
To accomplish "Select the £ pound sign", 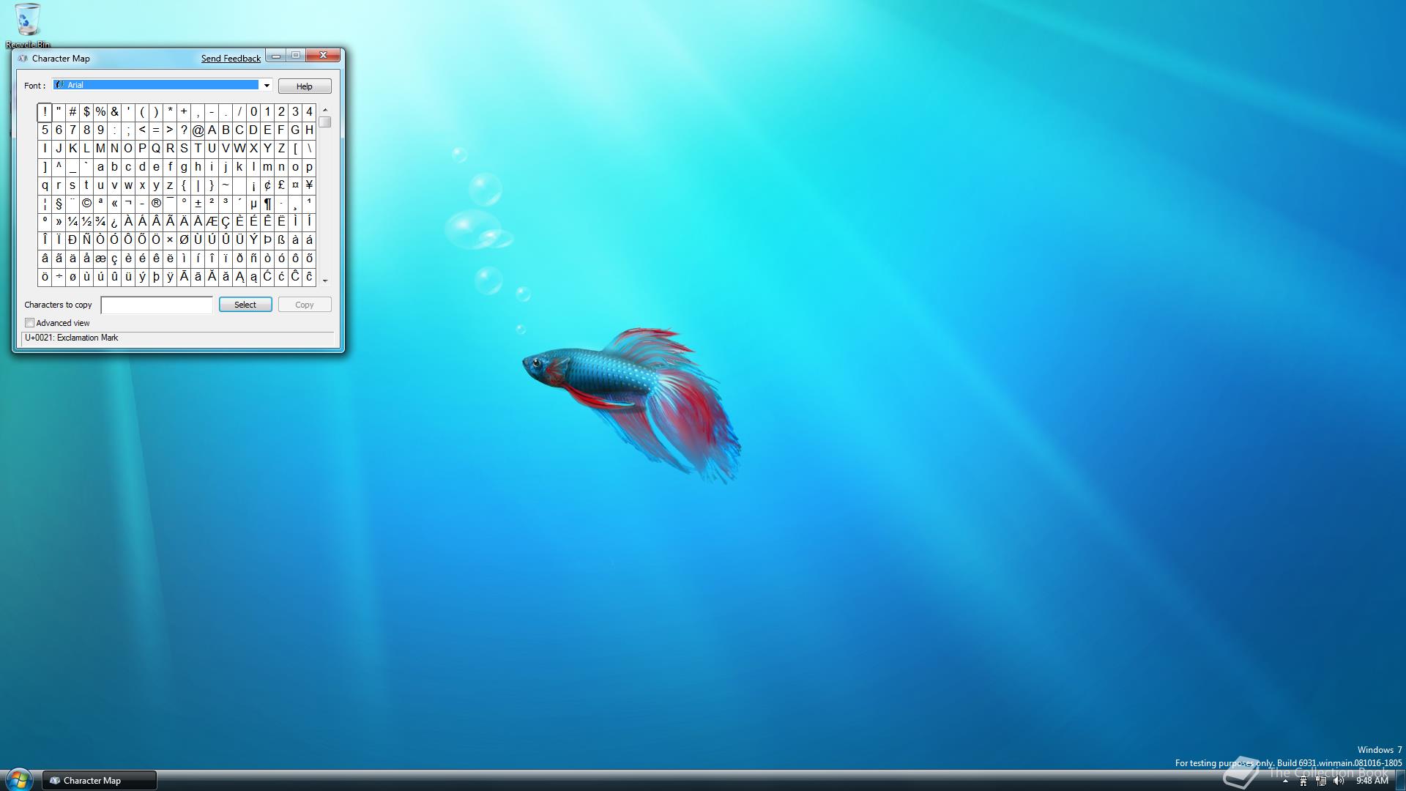I will [x=281, y=185].
